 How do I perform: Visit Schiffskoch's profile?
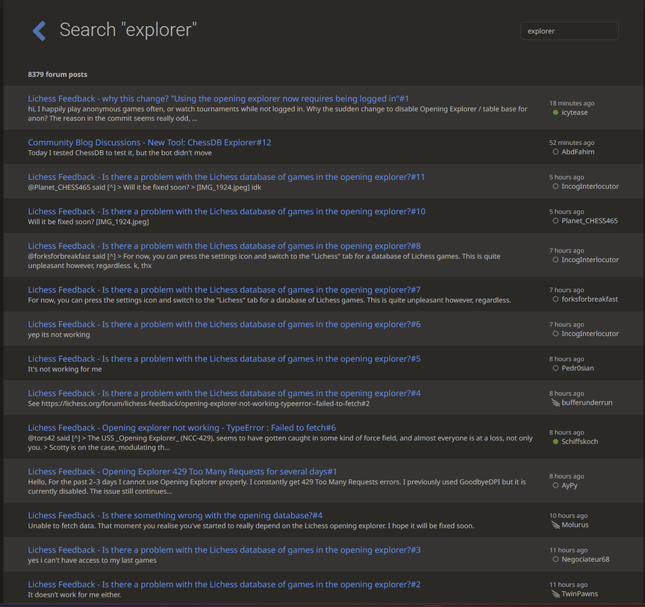579,441
